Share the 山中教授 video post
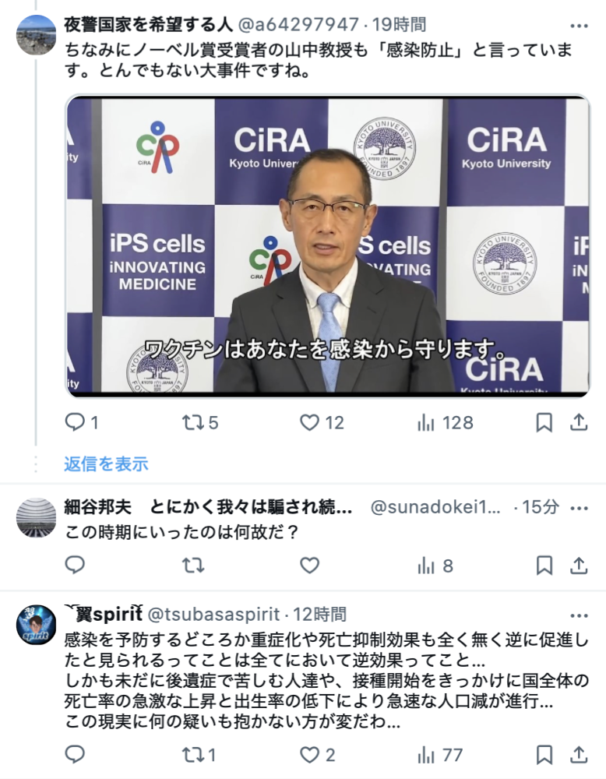Viewport: 606px width, 779px height. (579, 423)
